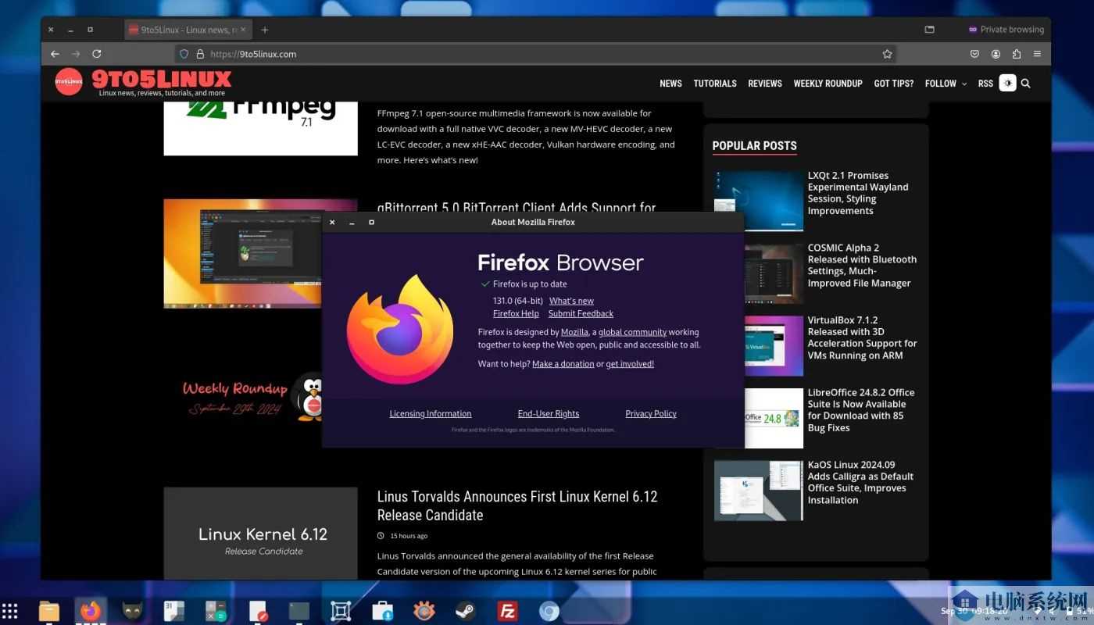This screenshot has width=1094, height=625.
Task: Open Linus Torvalds Linux Kernel 6.12 headline
Action: pyautogui.click(x=517, y=505)
